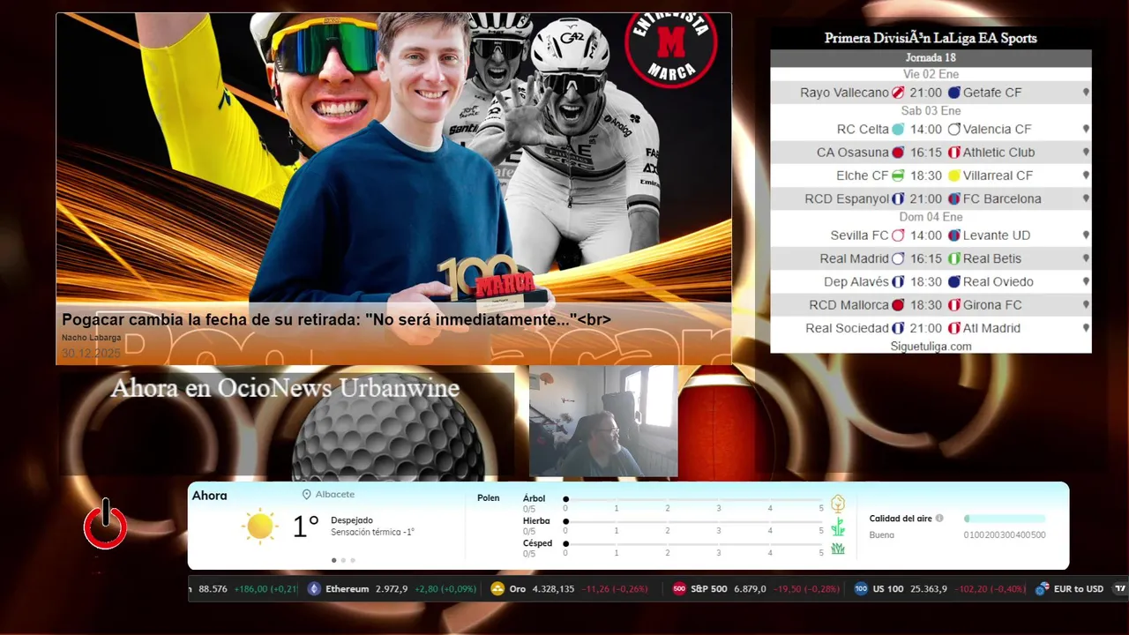Click the Sensación térmica -1° text
Screen dimensions: 1129x635
[372, 533]
